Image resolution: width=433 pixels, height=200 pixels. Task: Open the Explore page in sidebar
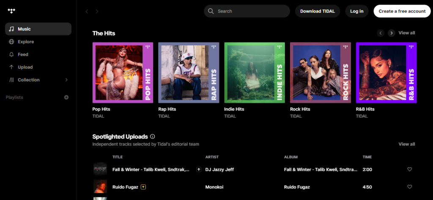coord(26,42)
